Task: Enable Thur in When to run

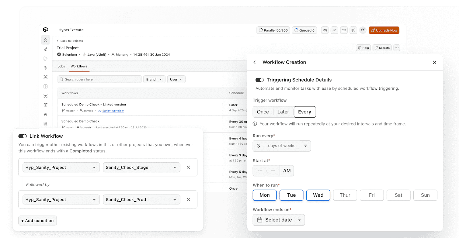Action: (x=345, y=195)
